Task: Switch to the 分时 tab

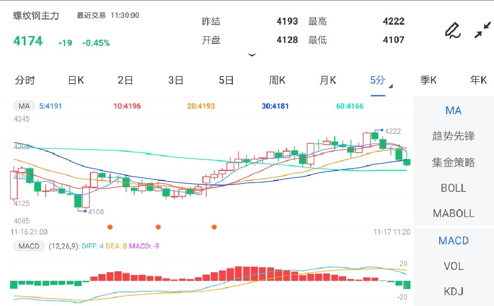Action: [25, 80]
